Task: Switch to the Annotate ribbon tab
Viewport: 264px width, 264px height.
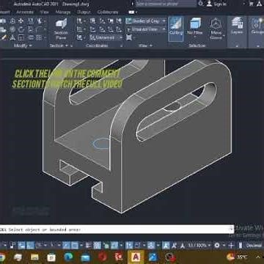Action: pyautogui.click(x=25, y=12)
